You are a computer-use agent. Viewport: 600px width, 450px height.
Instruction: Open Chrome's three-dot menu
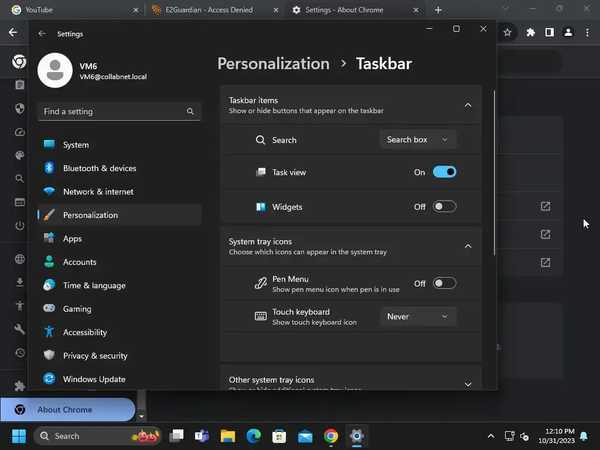[587, 33]
